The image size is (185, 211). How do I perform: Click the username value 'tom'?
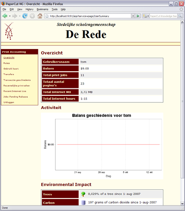click(x=83, y=62)
